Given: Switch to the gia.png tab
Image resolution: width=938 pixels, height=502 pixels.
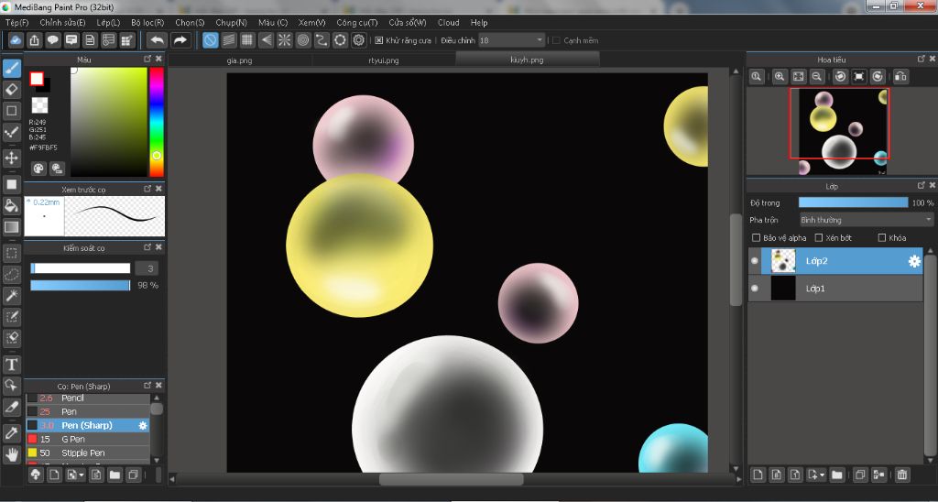Looking at the screenshot, I should click(x=240, y=60).
